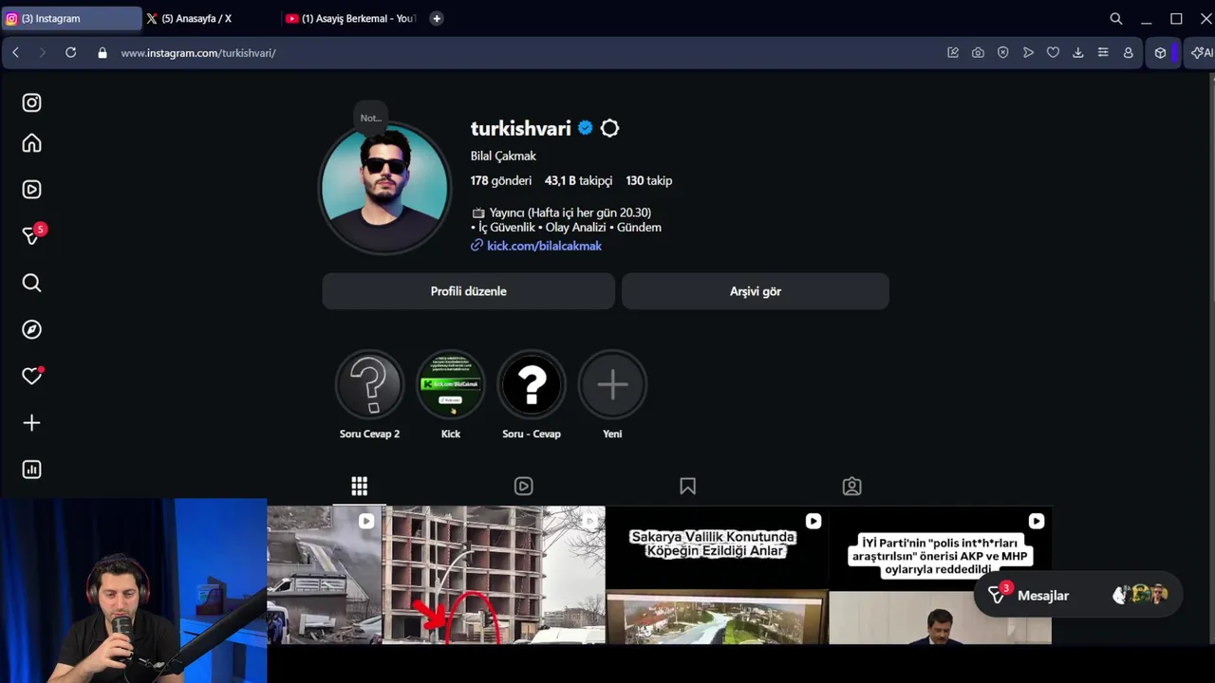Open the Soru Cevap 2 highlight
This screenshot has height=683, width=1215.
click(369, 384)
